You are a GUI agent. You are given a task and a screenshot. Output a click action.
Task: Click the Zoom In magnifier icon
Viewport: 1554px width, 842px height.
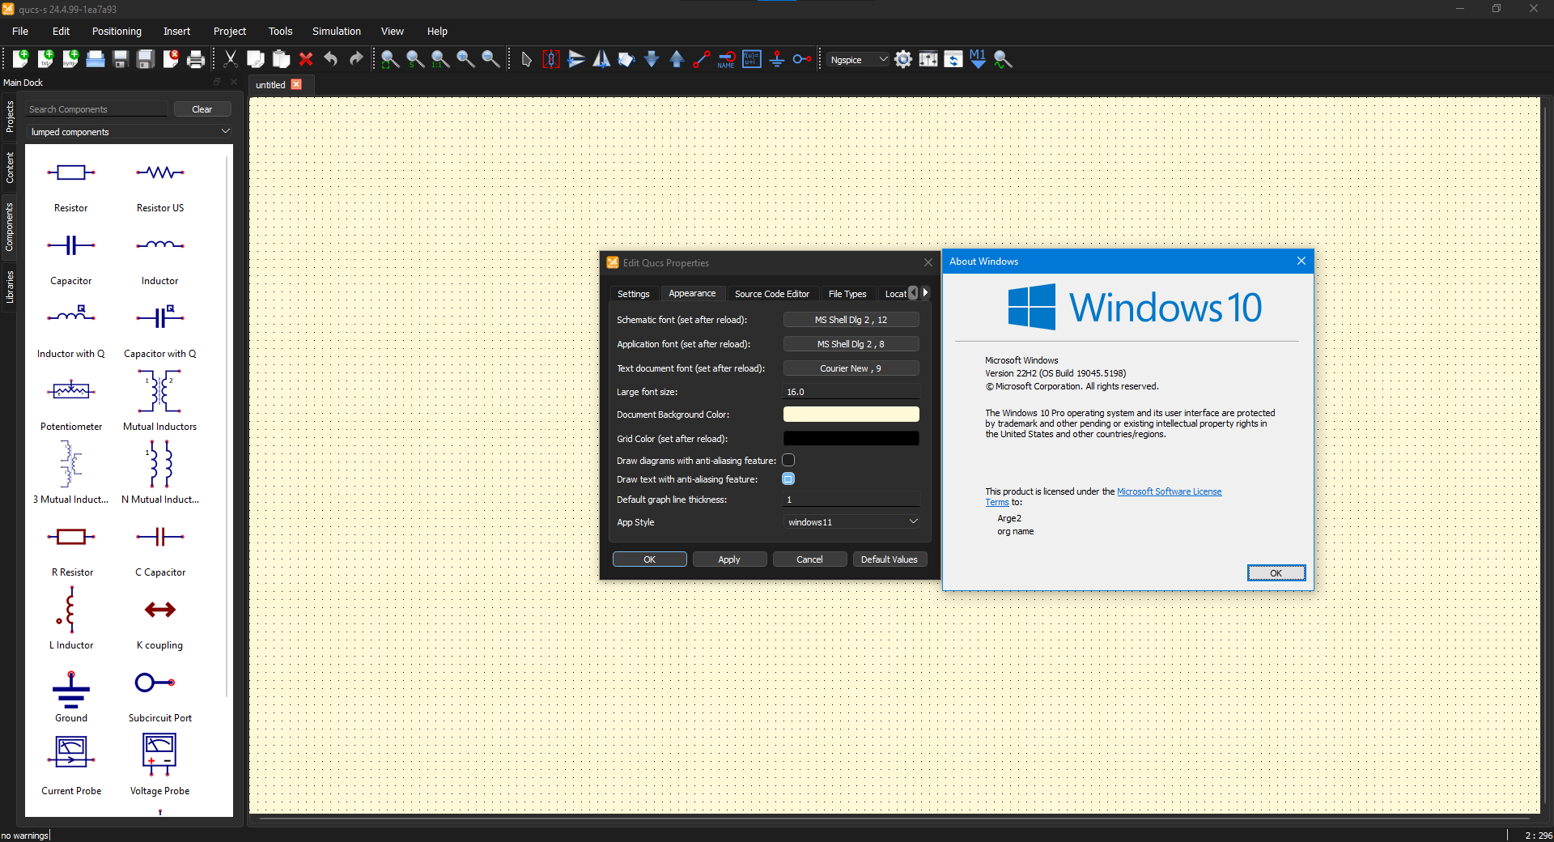coord(465,59)
